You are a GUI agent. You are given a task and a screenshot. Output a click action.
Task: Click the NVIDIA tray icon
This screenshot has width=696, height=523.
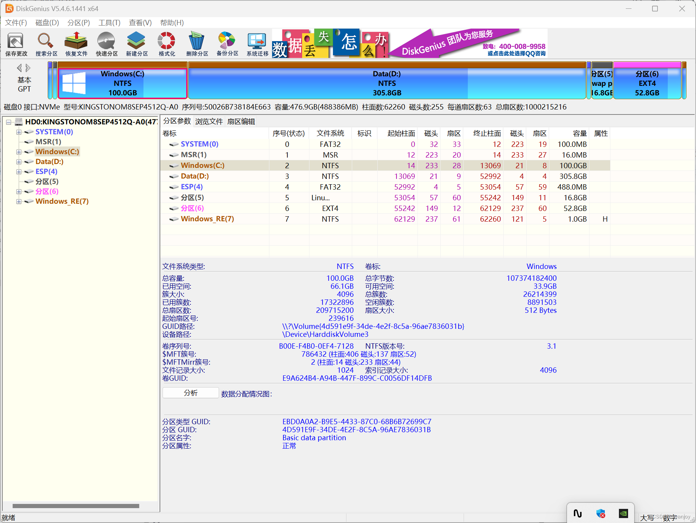pos(623,513)
